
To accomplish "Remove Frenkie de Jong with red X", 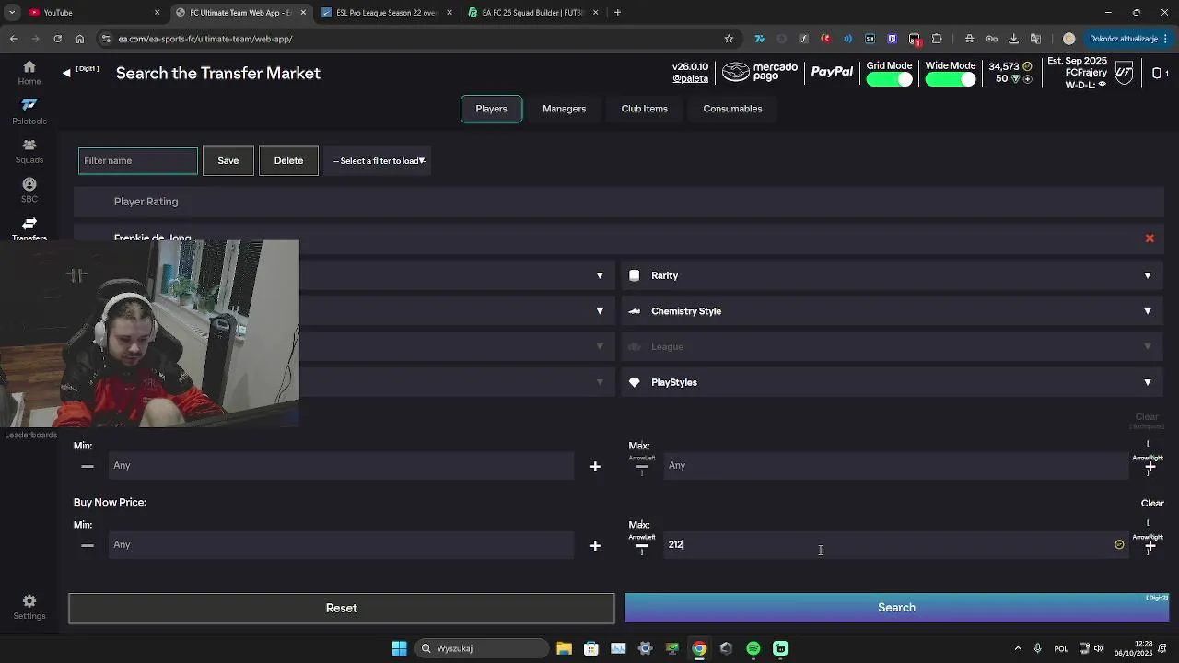I will coord(1150,238).
